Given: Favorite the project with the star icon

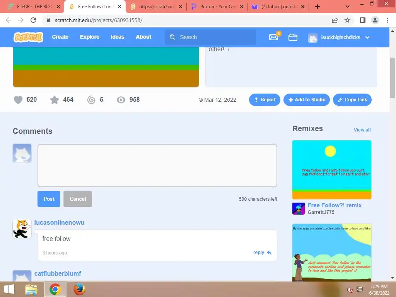Looking at the screenshot, I should click(54, 100).
